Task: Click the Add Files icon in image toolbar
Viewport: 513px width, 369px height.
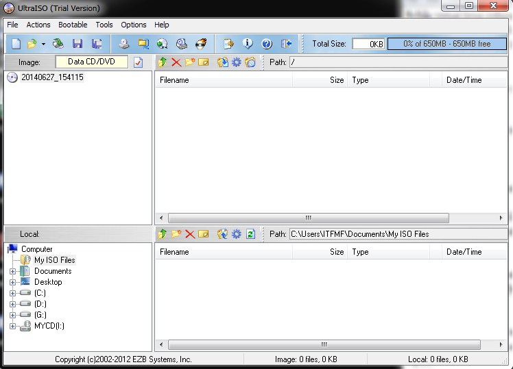Action: pyautogui.click(x=223, y=62)
